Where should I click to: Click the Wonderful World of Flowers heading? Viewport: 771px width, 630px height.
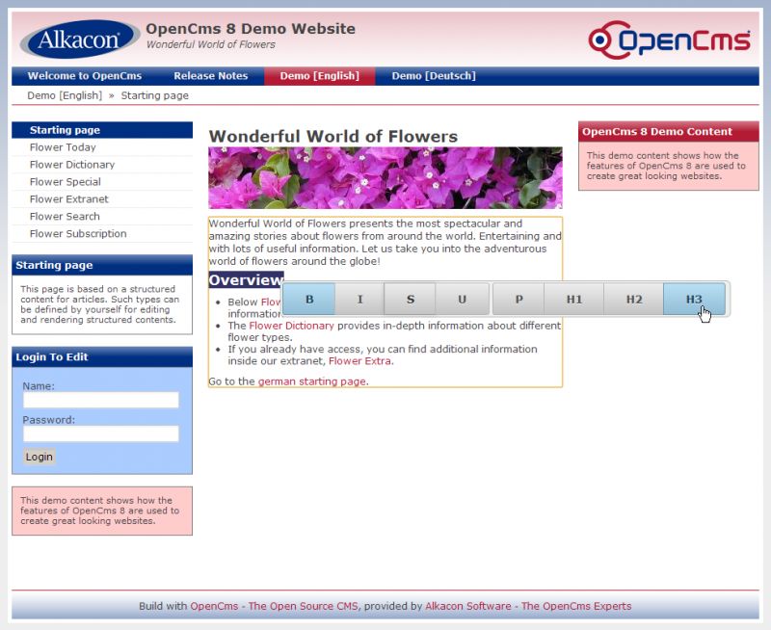[333, 136]
